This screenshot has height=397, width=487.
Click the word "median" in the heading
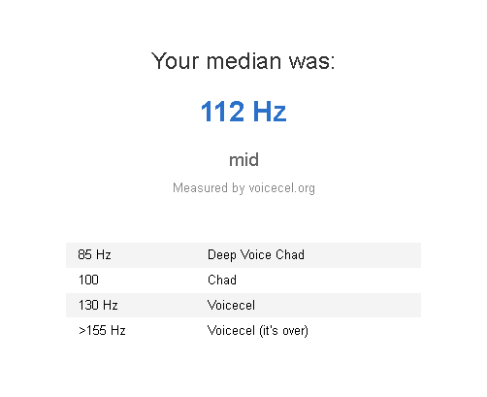coord(243,61)
